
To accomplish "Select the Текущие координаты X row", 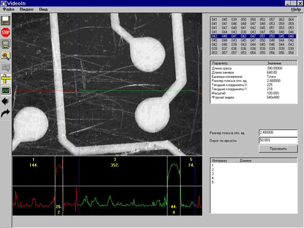I will [x=254, y=85].
